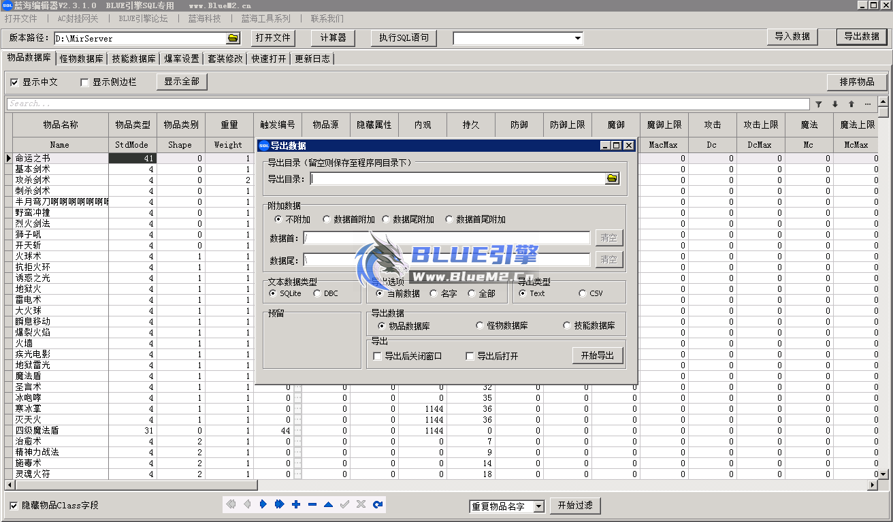Screen dimensions: 893x522
Task: Click the 导出目录 path input field
Action: coord(457,179)
